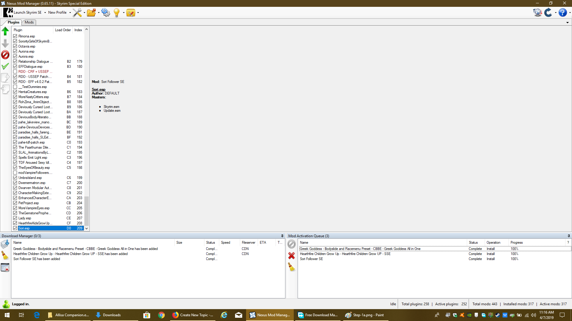The image size is (572, 321).
Task: Uncheck the Lady.esp checkbox
Action: (15, 218)
